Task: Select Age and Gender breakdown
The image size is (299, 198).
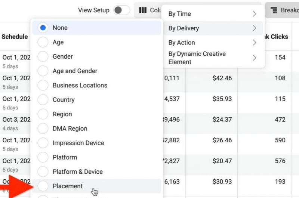Action: click(x=43, y=71)
